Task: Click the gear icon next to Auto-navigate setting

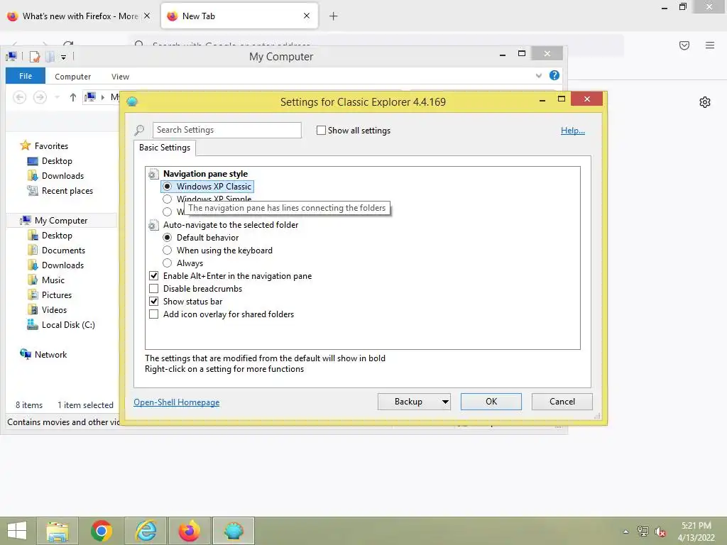Action: 153,225
